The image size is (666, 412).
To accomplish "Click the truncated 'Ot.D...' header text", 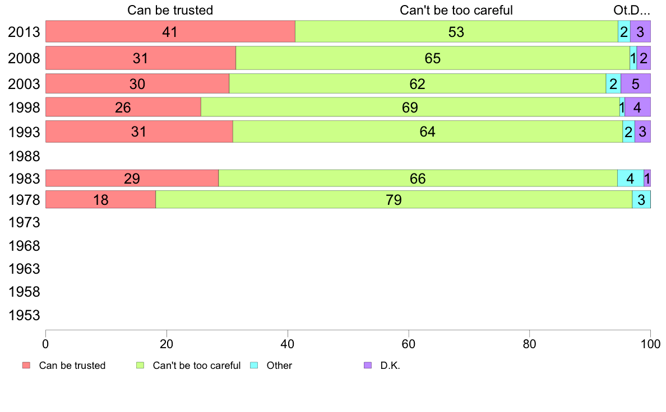I will click(632, 10).
